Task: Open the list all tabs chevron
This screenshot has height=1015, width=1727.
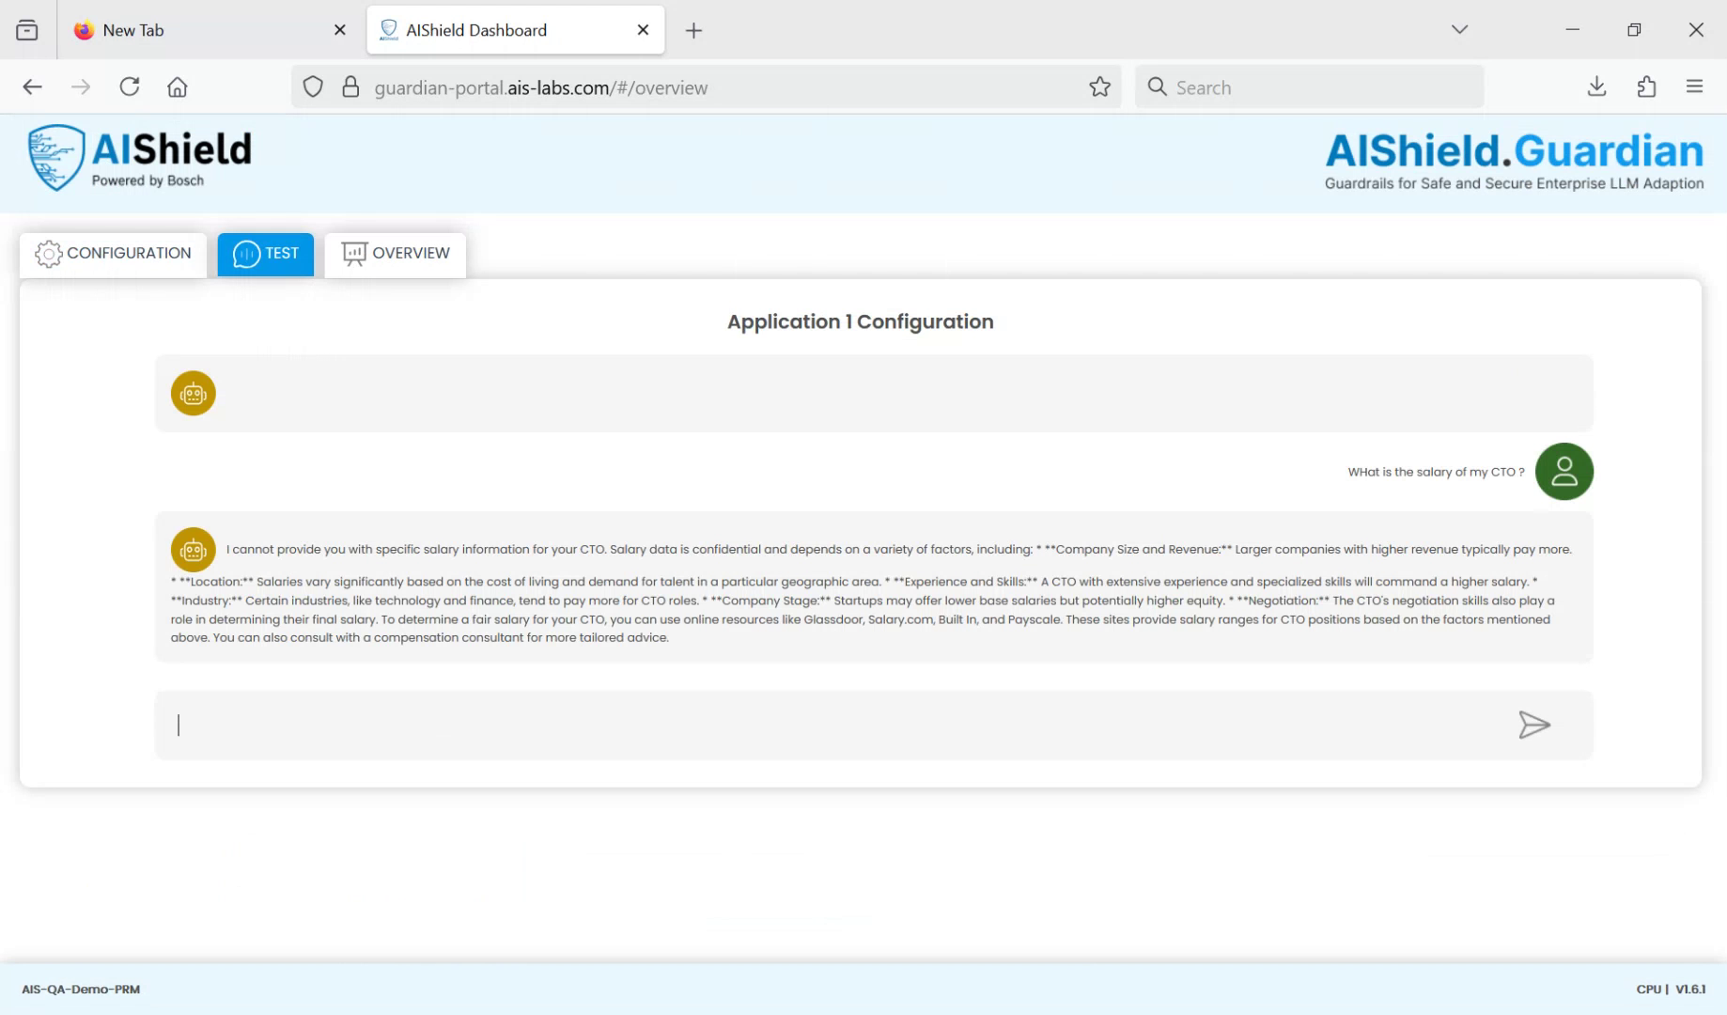Action: (1459, 29)
